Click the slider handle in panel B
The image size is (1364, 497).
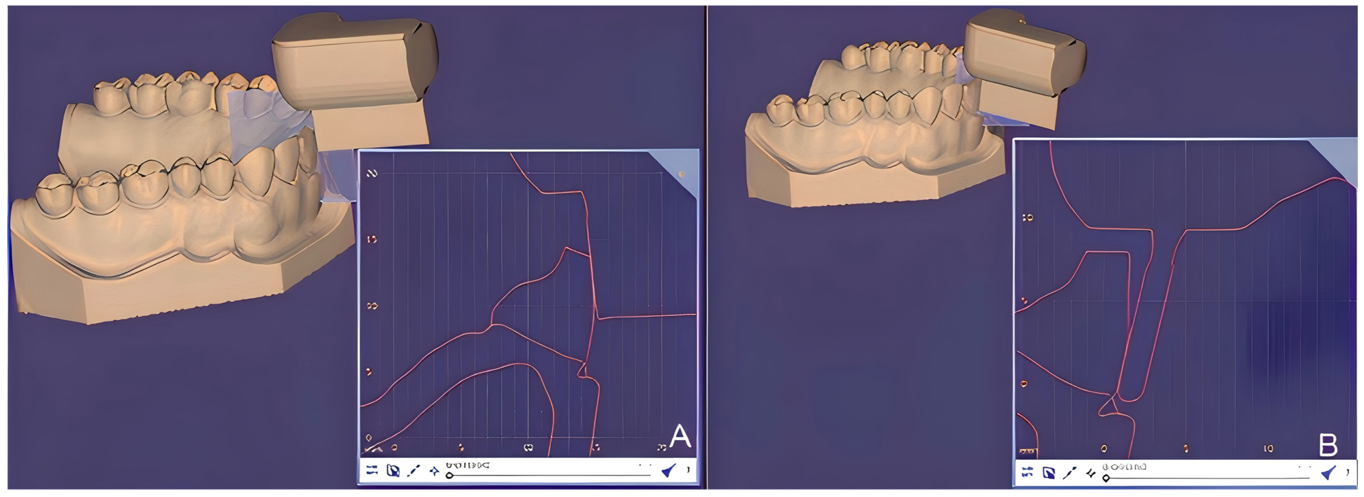point(1106,478)
